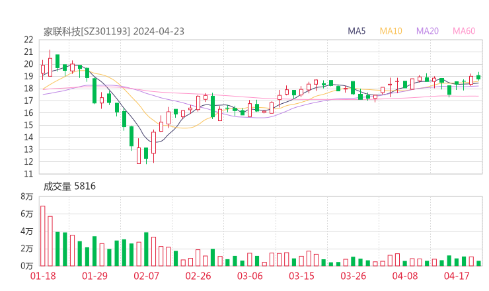Click the 02-26 date label
Image resolution: width=489 pixels, height=291 pixels.
[x=198, y=276]
